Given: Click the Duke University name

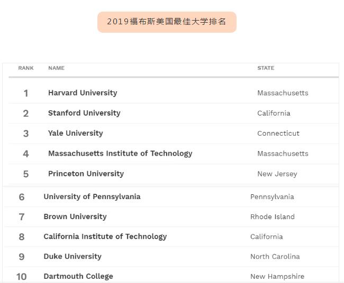Looking at the screenshot, I should pos(73,257).
